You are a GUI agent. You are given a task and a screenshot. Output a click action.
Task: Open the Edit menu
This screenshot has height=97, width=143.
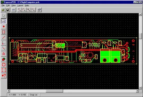(8, 6)
